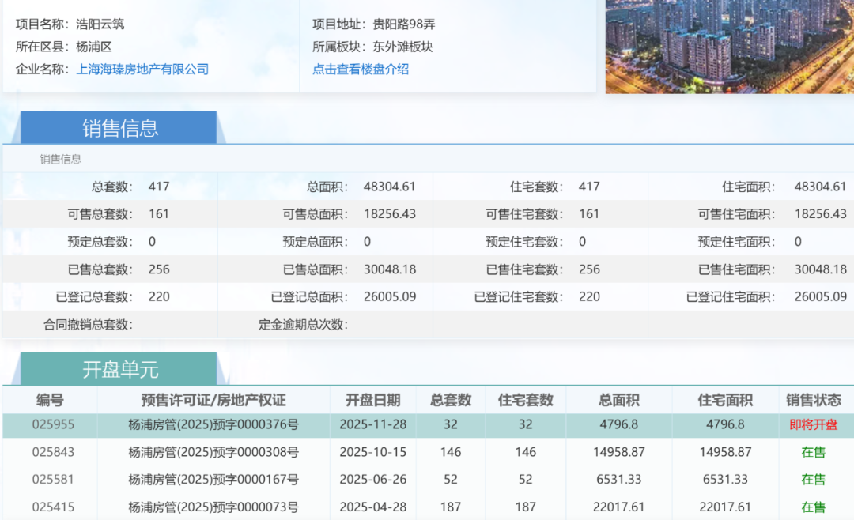
Task: Click the red 即将开盘 status
Action: pos(813,424)
